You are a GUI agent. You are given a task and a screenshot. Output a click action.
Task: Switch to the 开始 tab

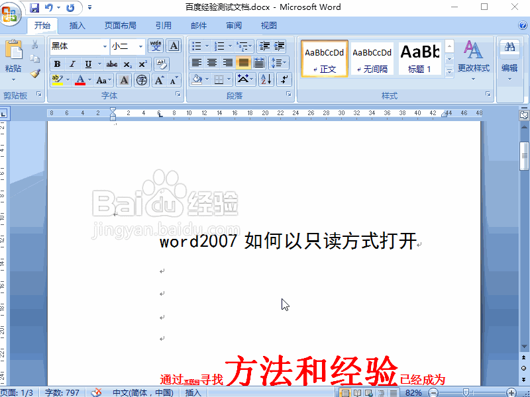click(x=42, y=26)
